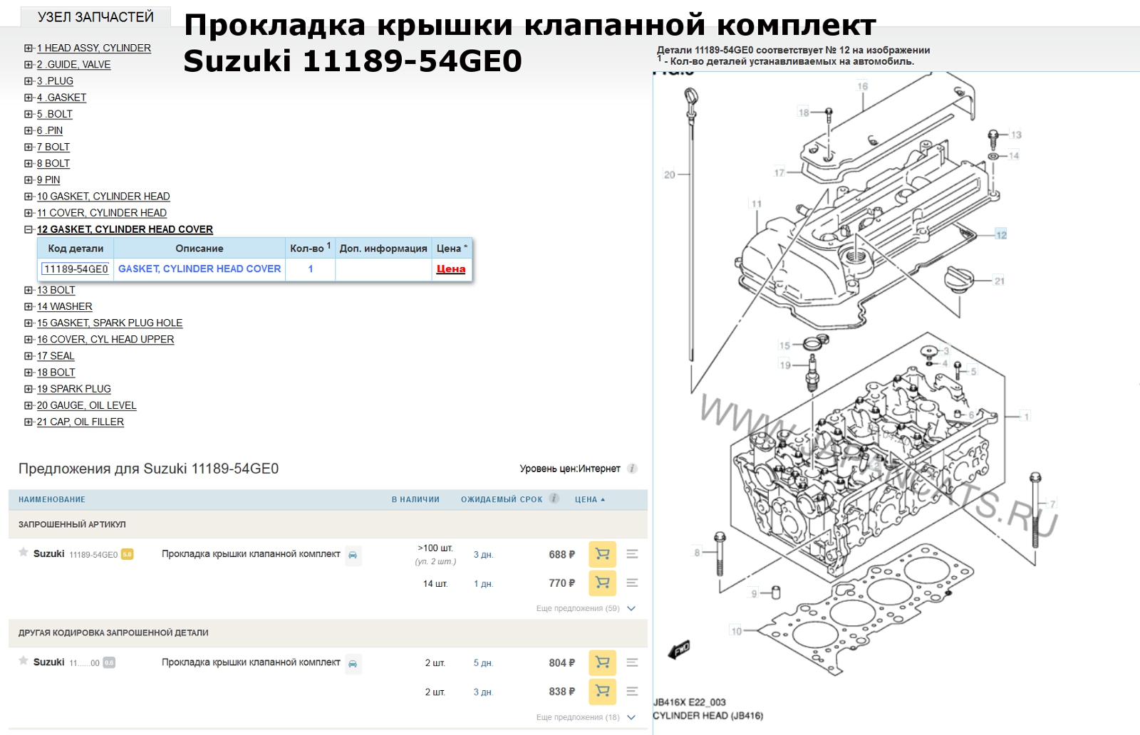Favorite the Suzuki 11189-54GE0 offer star
The image size is (1140, 735).
pyautogui.click(x=24, y=553)
